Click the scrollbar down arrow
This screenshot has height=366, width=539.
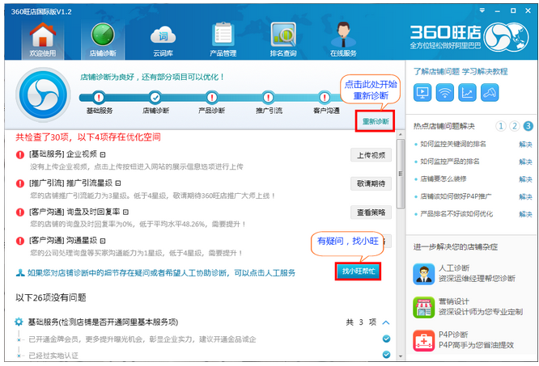400,356
